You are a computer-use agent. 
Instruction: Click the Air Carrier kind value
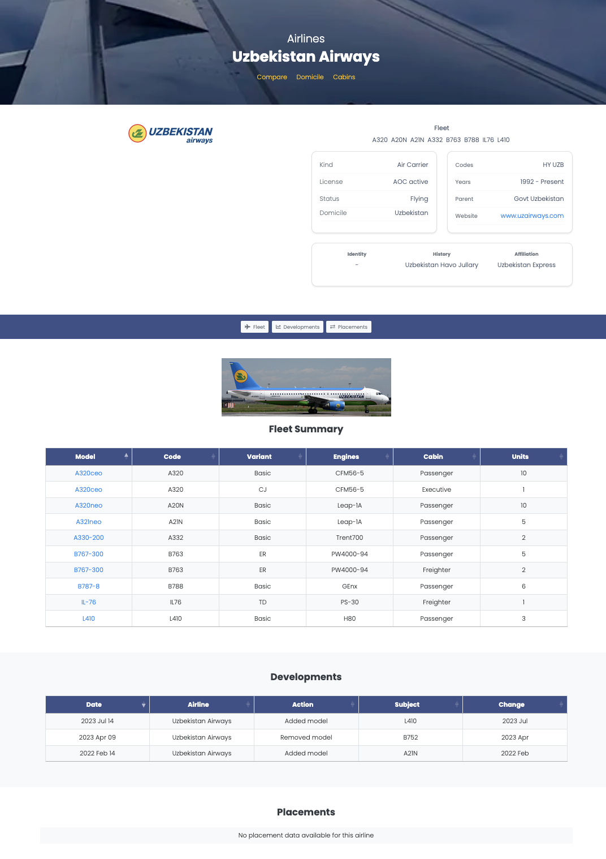[x=413, y=165]
